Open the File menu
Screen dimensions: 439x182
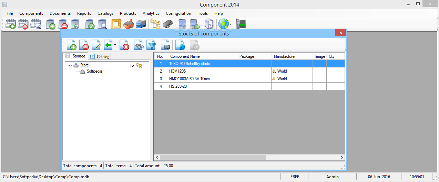pos(10,13)
